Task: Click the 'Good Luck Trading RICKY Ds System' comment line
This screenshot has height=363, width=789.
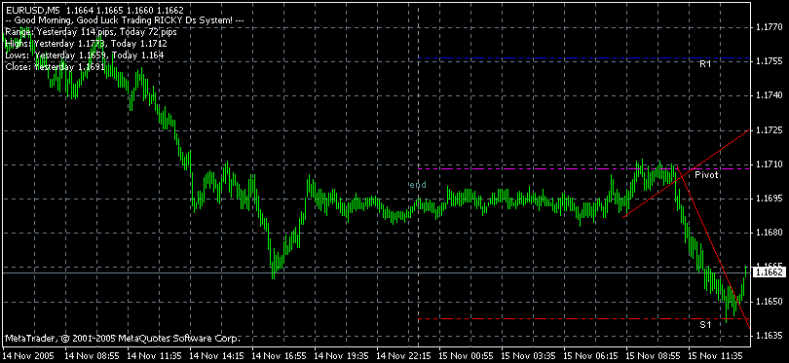Action: pos(125,20)
